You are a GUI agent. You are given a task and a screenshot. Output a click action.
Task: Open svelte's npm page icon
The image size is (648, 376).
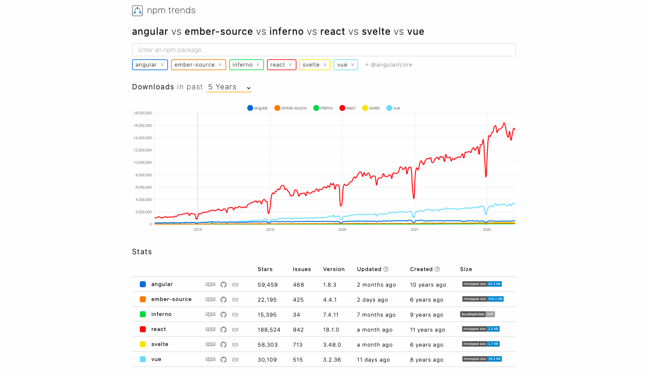click(211, 344)
